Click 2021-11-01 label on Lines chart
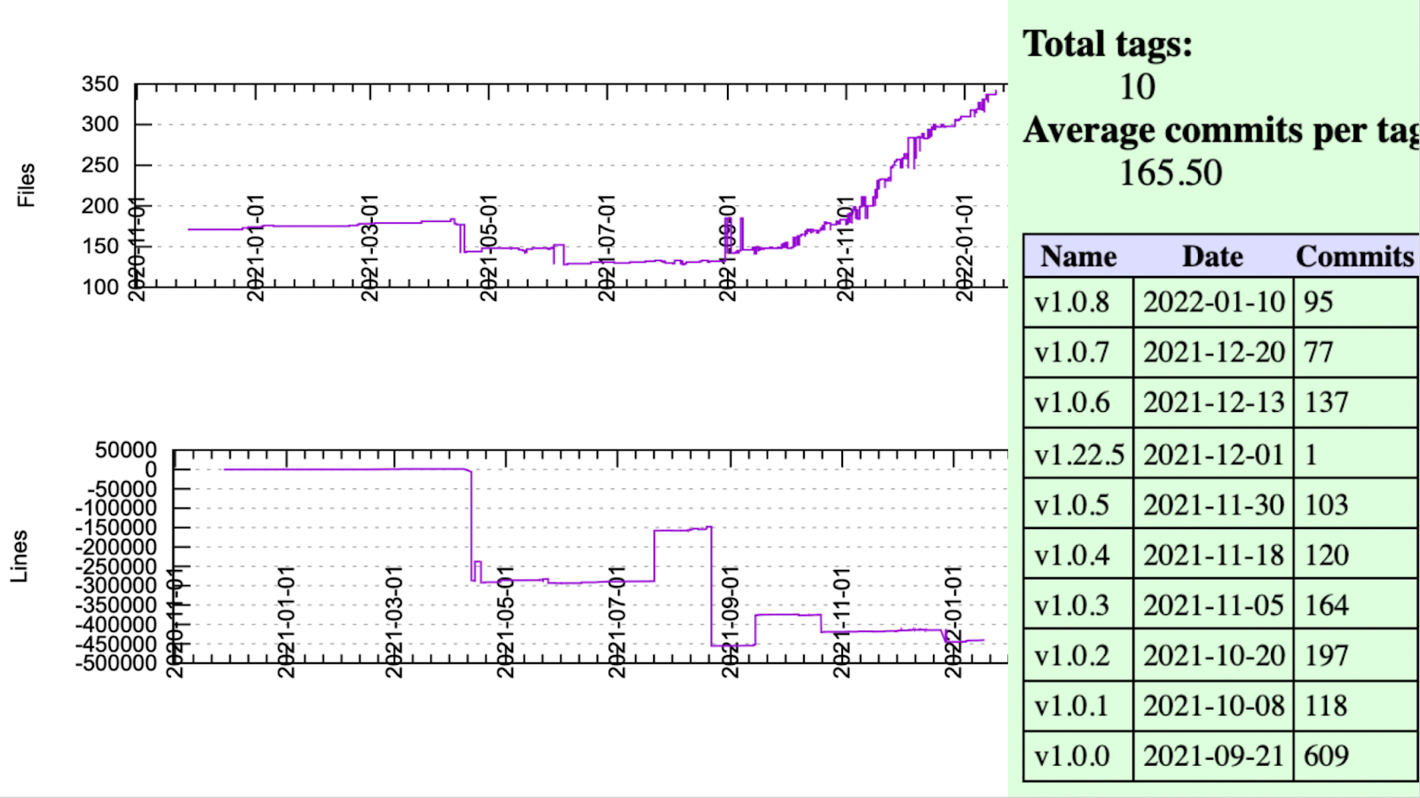Screen dimensions: 1420x798 pyautogui.click(x=841, y=622)
